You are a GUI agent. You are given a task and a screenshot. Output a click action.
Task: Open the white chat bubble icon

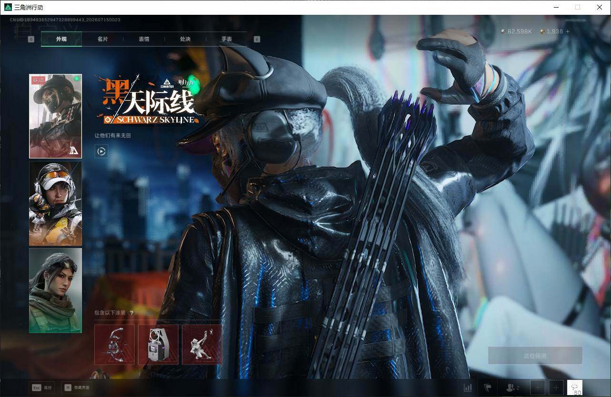click(575, 387)
